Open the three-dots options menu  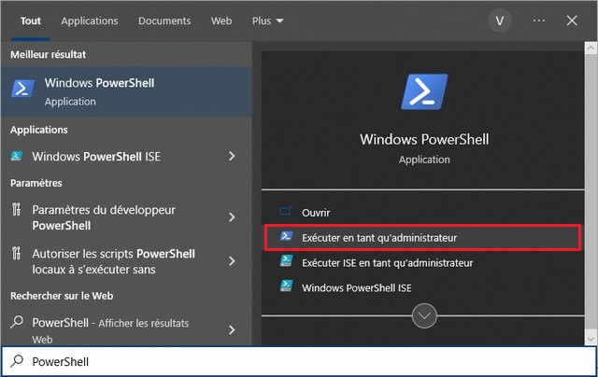coord(539,21)
